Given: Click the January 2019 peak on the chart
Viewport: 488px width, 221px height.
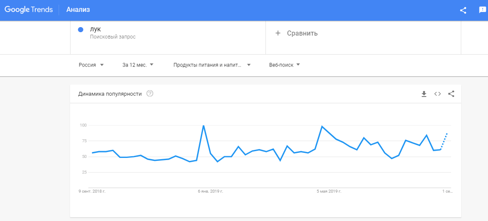Looking at the screenshot, I should (x=203, y=126).
